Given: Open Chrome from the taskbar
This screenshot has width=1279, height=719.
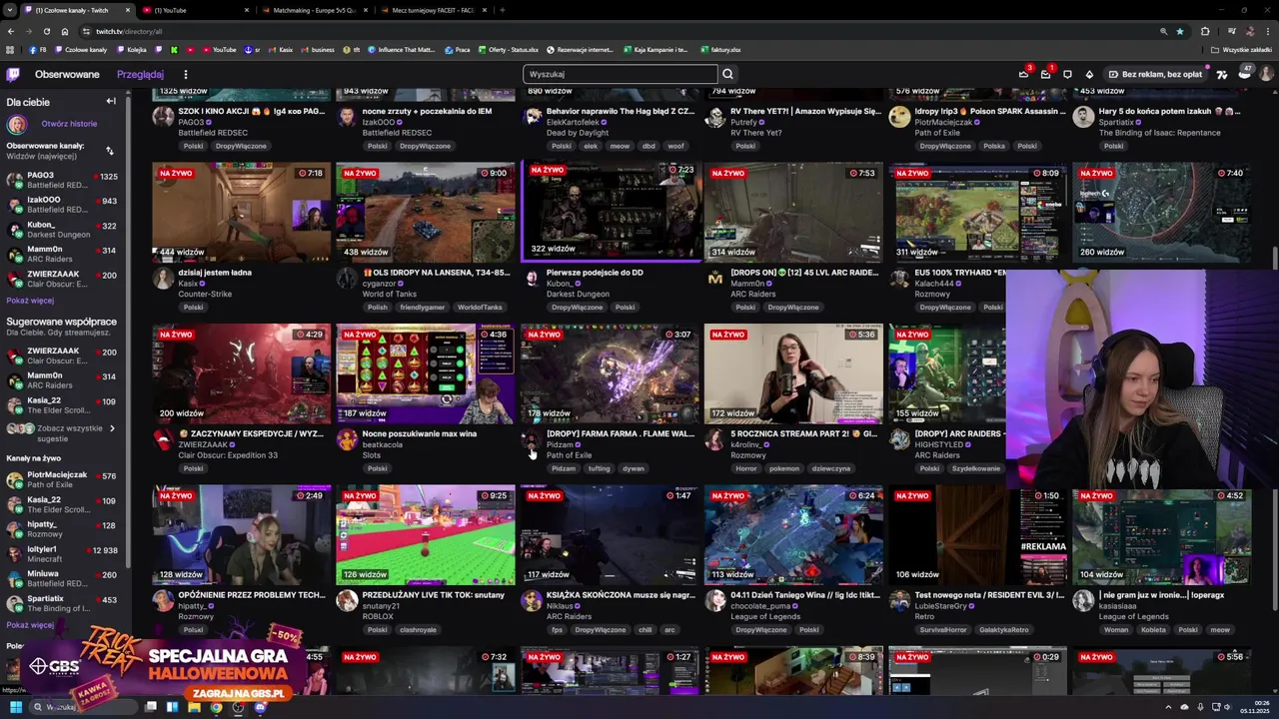Looking at the screenshot, I should point(216,707).
